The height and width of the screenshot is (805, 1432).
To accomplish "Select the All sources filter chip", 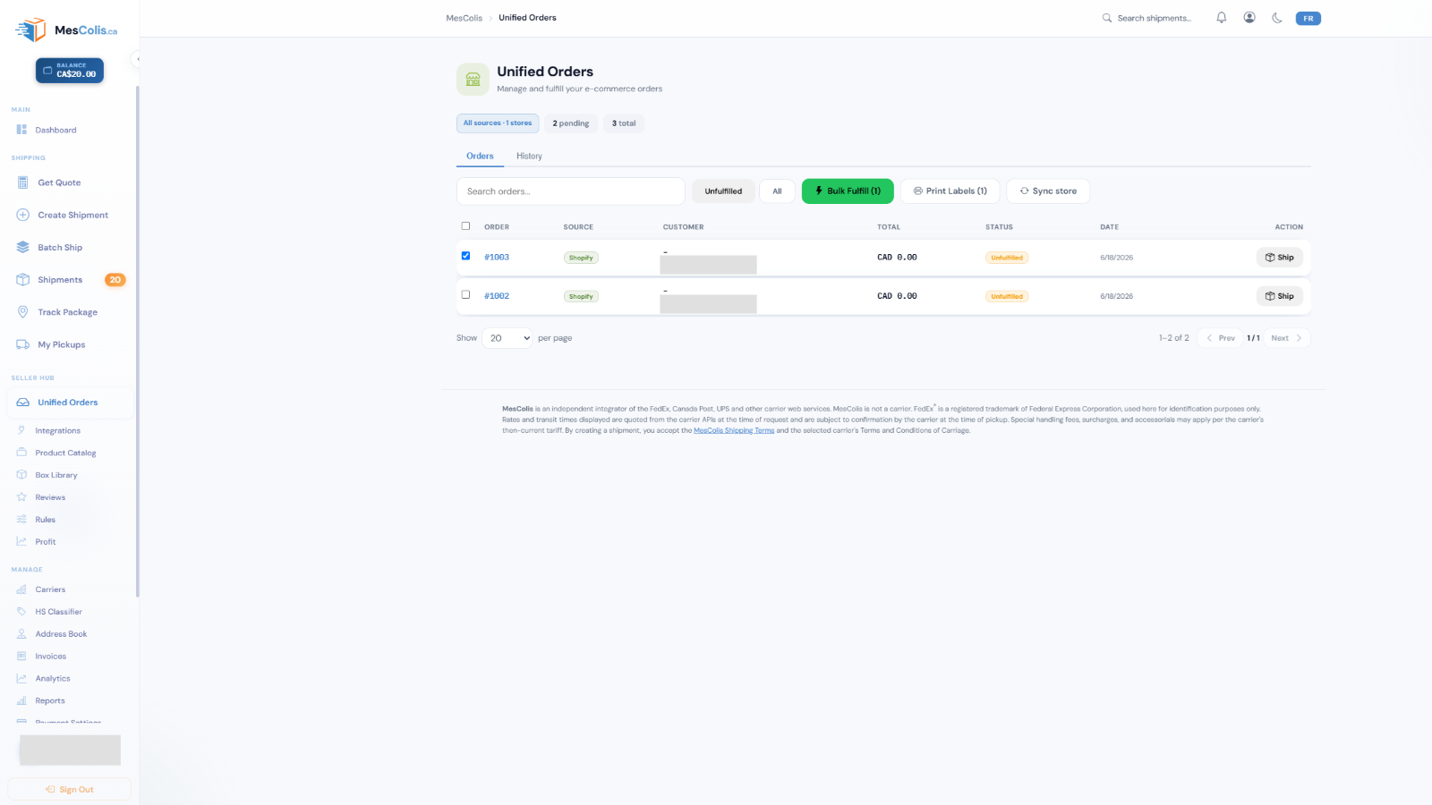I will click(498, 123).
